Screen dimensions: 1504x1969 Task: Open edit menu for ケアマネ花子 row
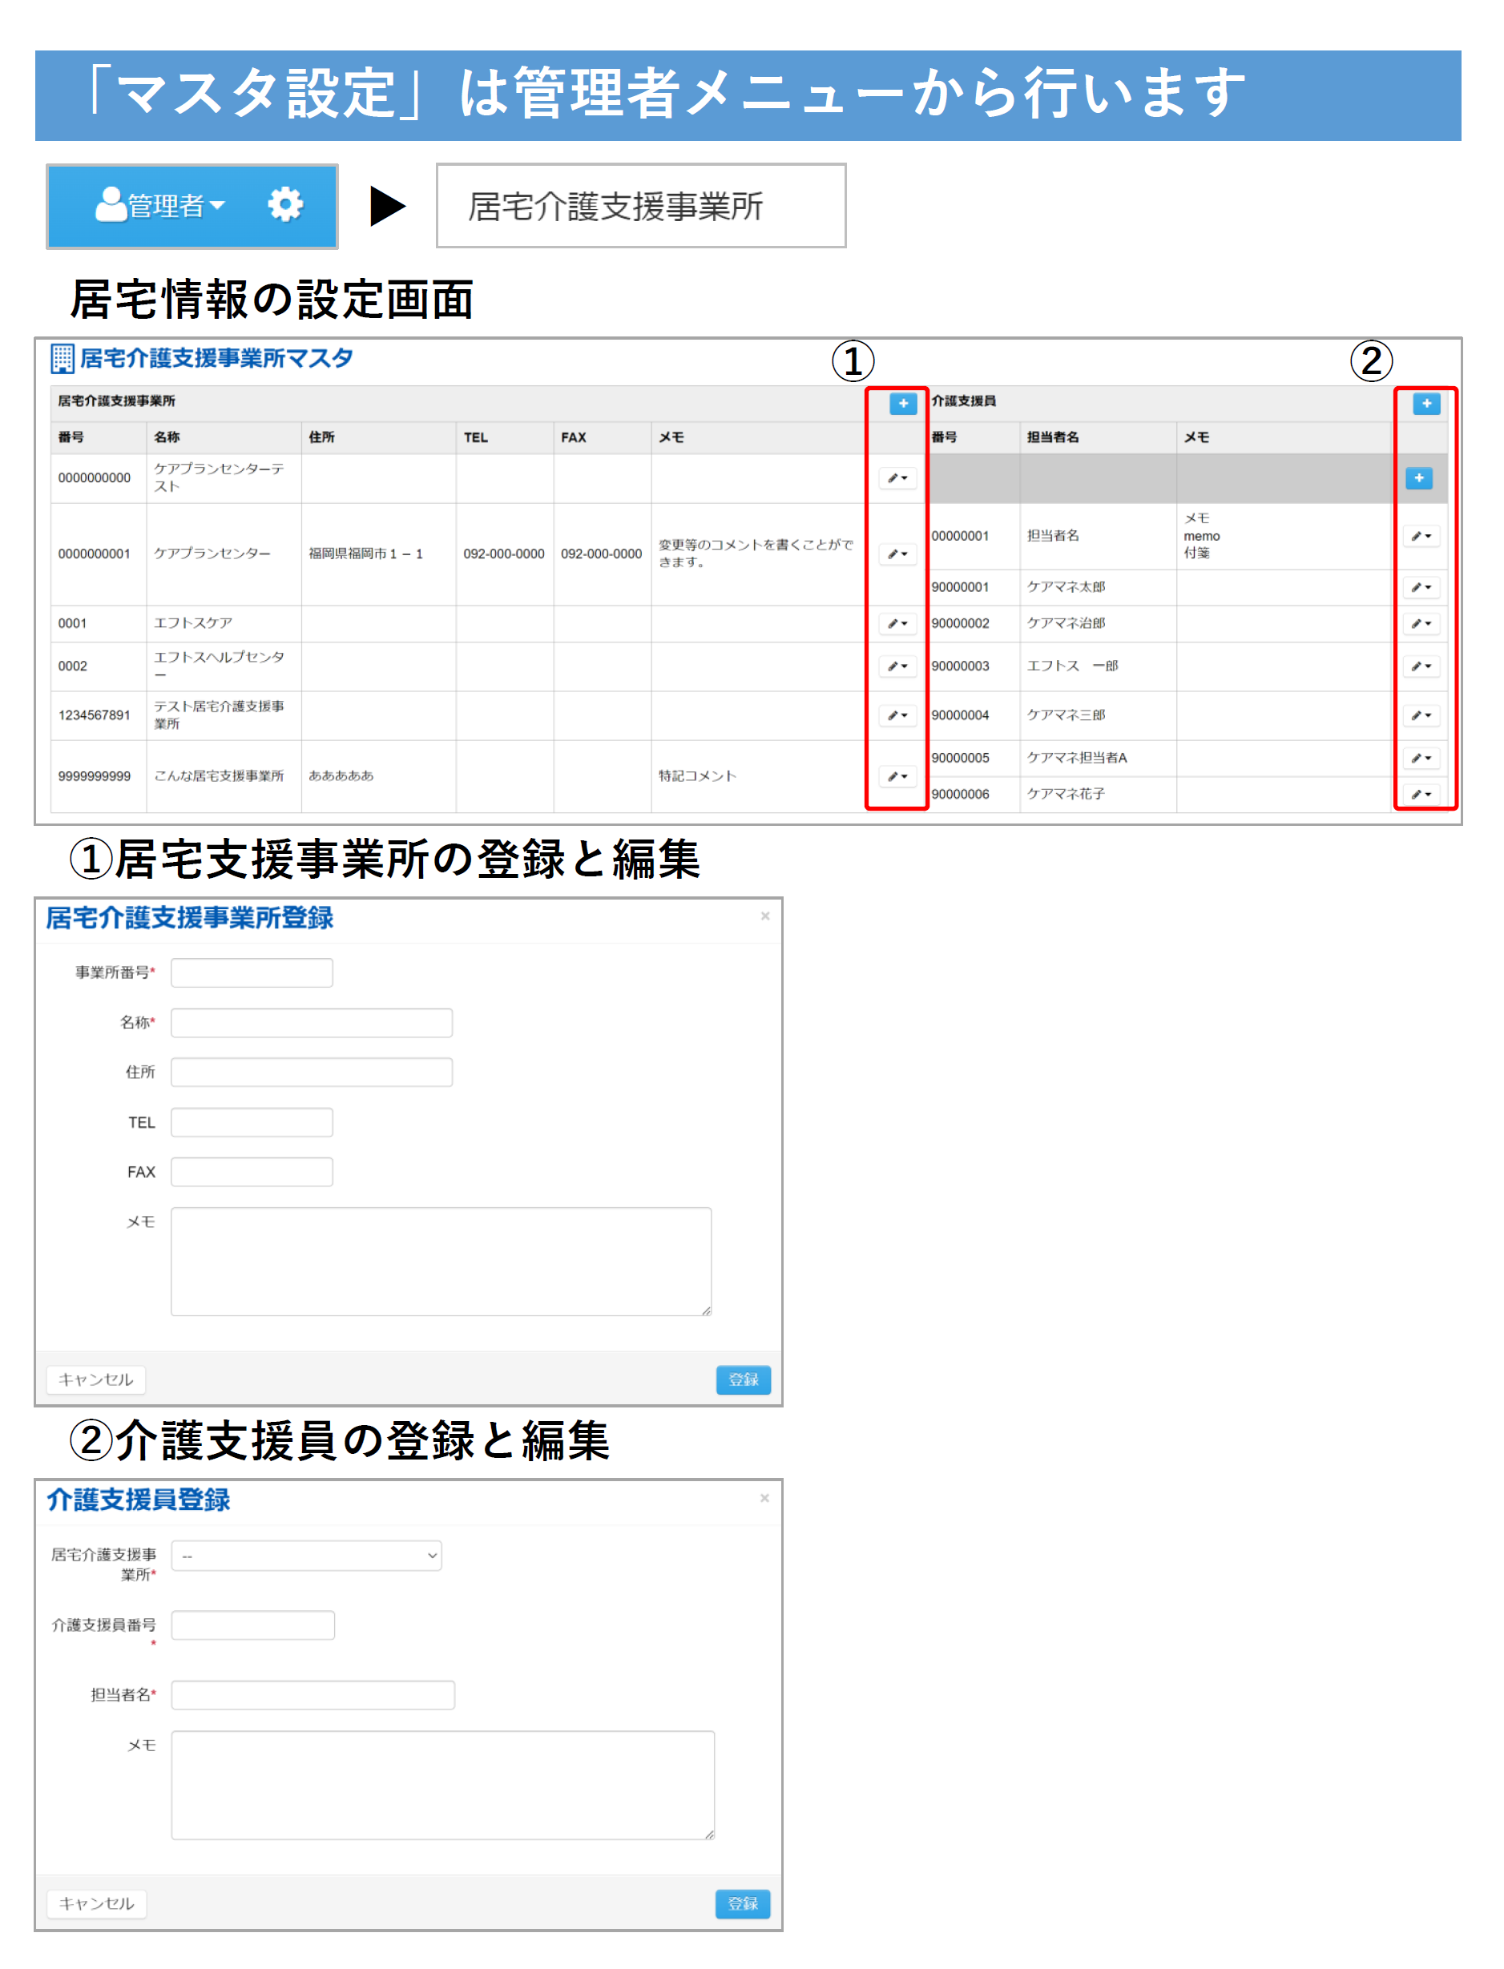point(1421,794)
